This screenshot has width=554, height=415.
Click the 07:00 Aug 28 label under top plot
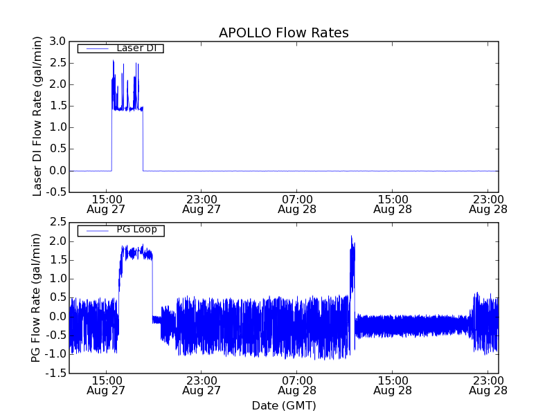click(x=297, y=204)
